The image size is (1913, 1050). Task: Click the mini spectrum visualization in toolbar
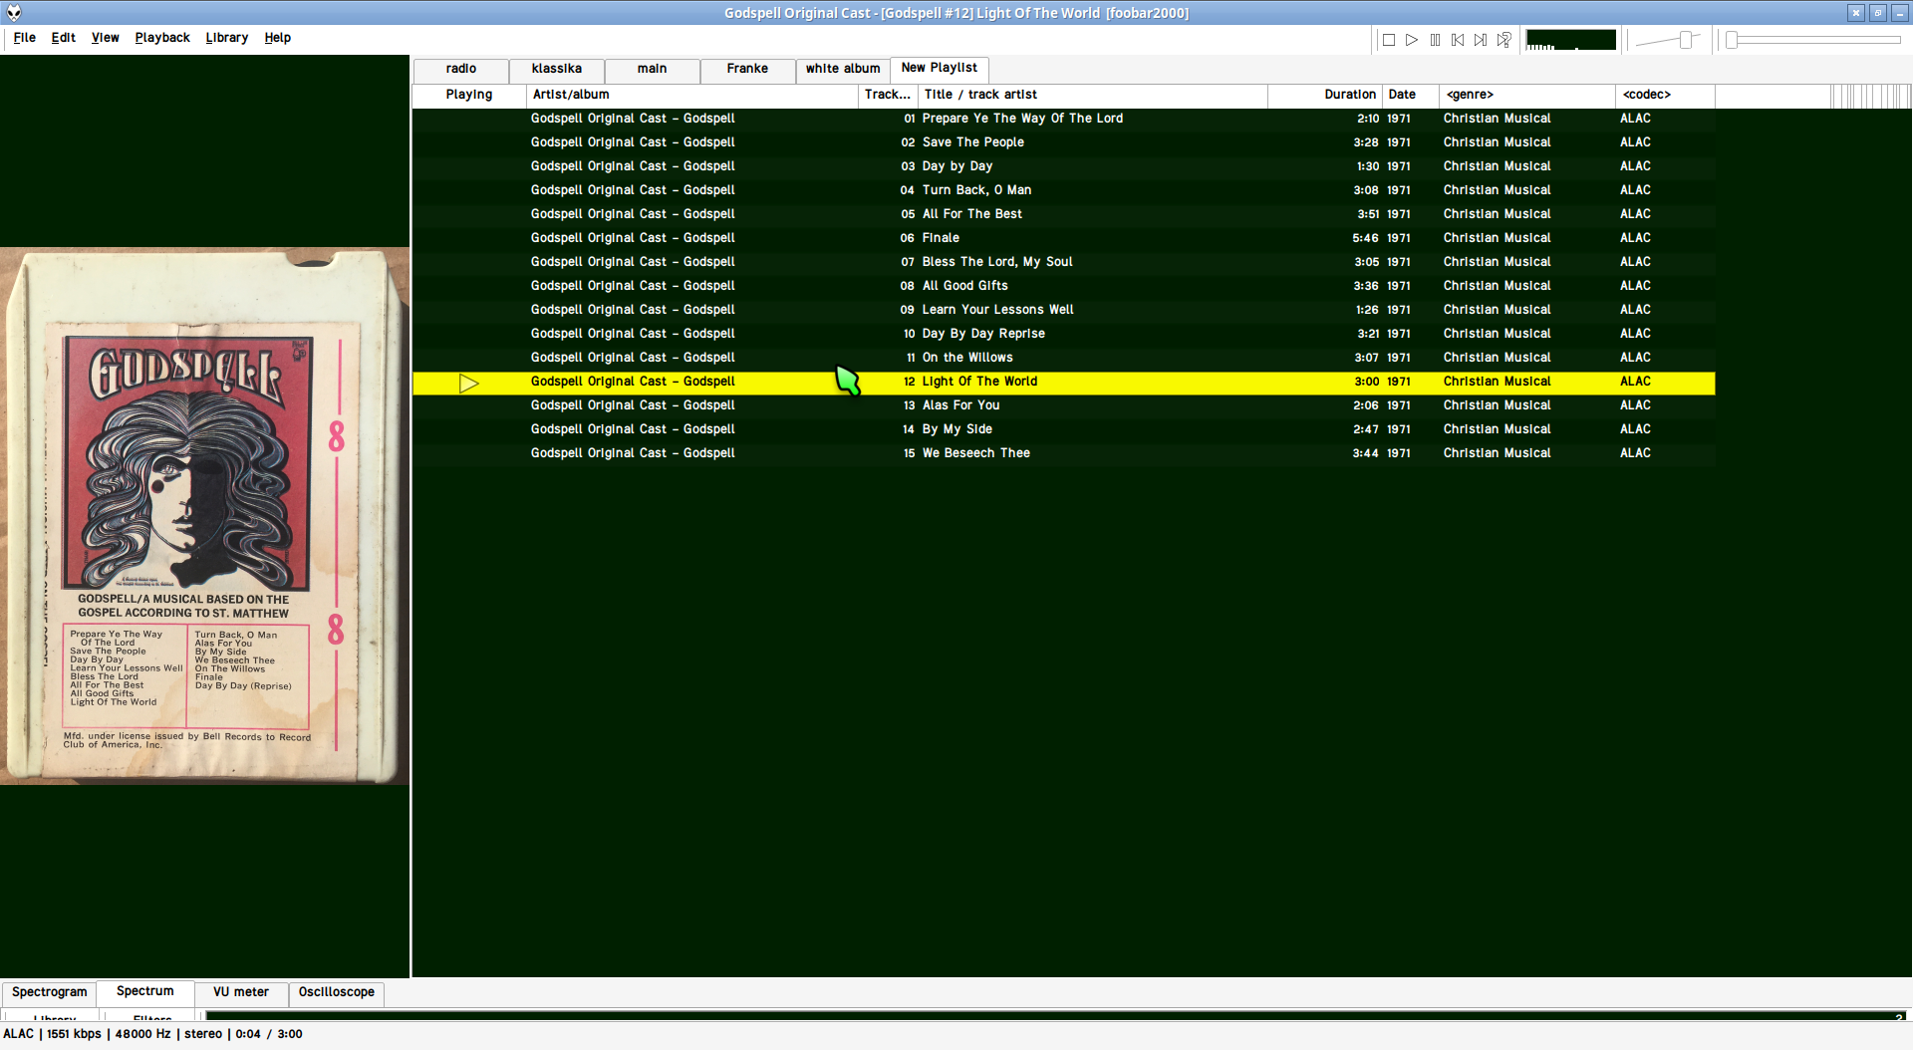(1571, 40)
